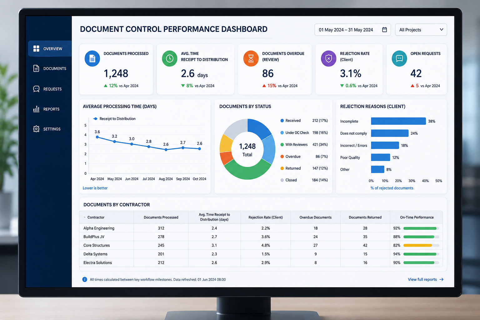Select the Core Structures contractor row name
The image size is (480, 320).
(97, 245)
